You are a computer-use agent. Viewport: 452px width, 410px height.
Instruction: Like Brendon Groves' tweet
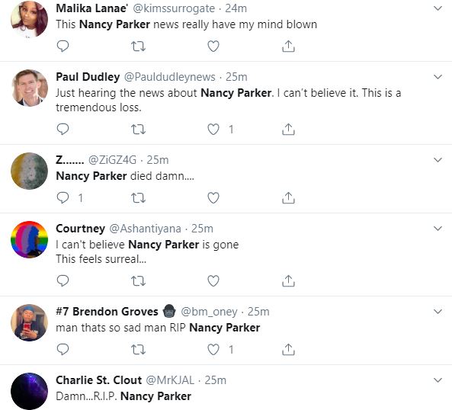213,350
